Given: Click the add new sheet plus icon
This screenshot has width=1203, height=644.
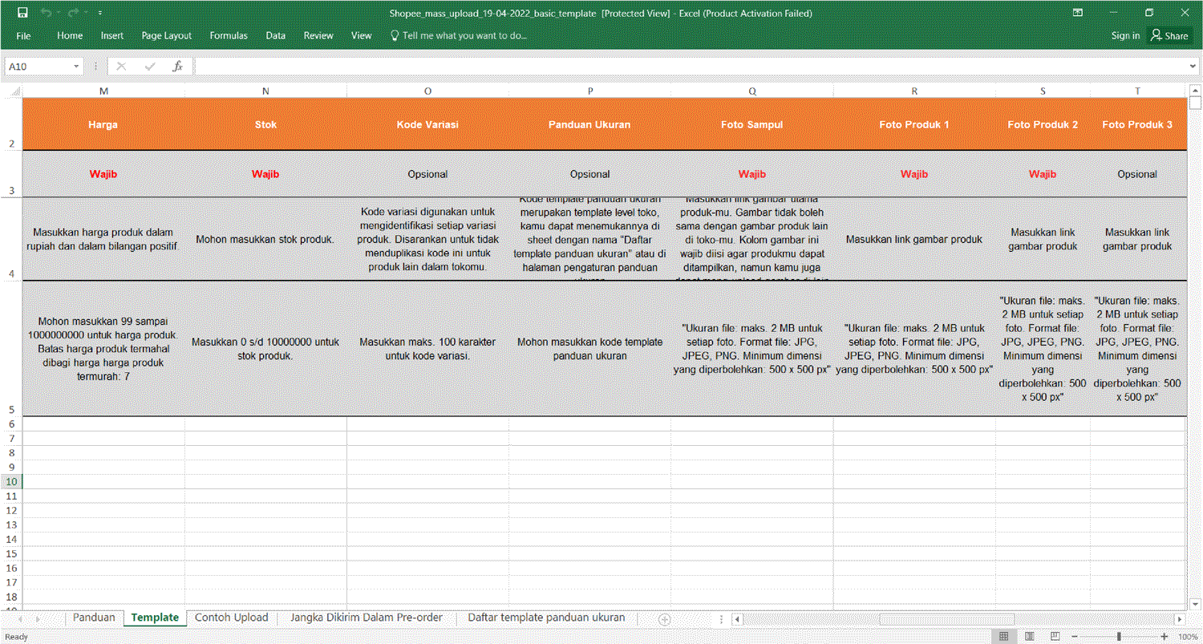Looking at the screenshot, I should [664, 619].
